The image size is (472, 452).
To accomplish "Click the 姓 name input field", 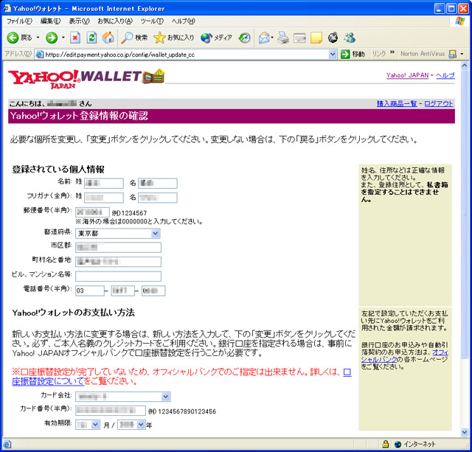I will click(x=104, y=184).
